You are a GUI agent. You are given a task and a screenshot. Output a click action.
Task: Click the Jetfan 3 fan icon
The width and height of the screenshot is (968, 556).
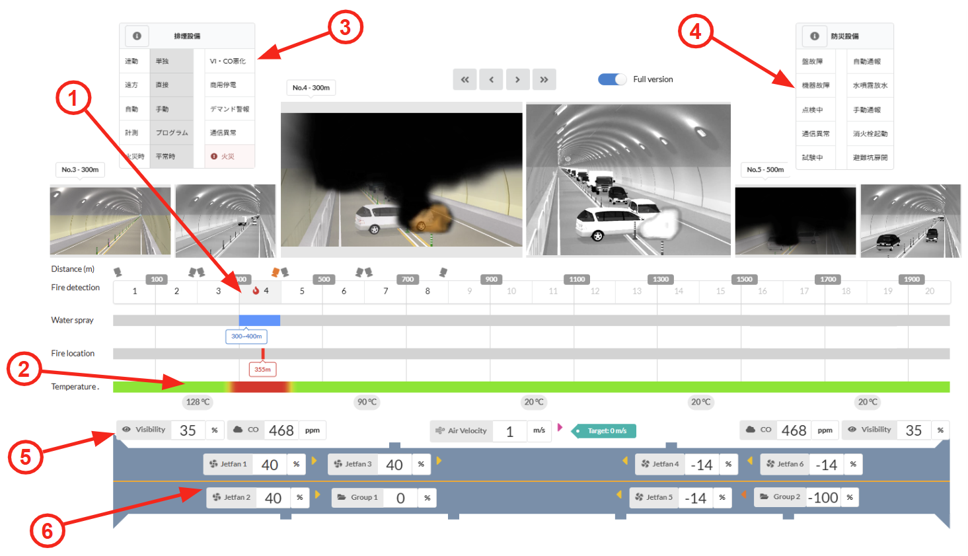click(x=338, y=464)
